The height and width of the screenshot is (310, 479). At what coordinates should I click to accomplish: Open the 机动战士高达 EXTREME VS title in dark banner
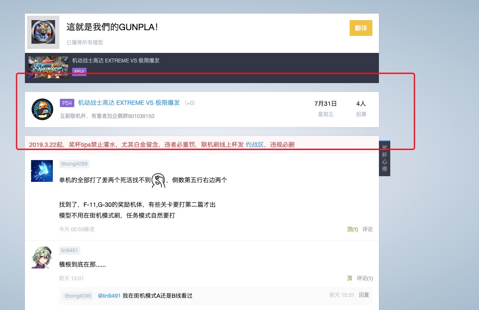pos(116,60)
